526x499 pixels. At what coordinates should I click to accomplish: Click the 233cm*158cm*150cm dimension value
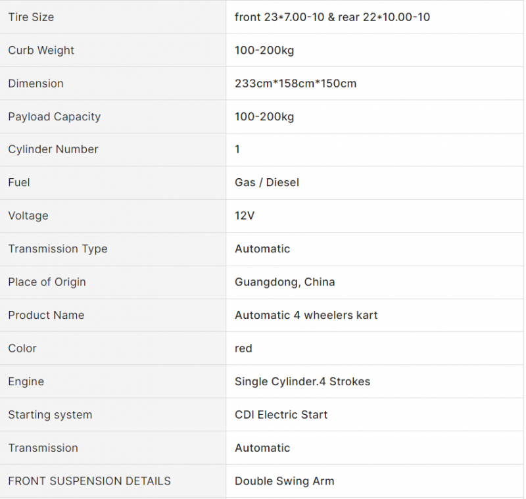(x=295, y=83)
